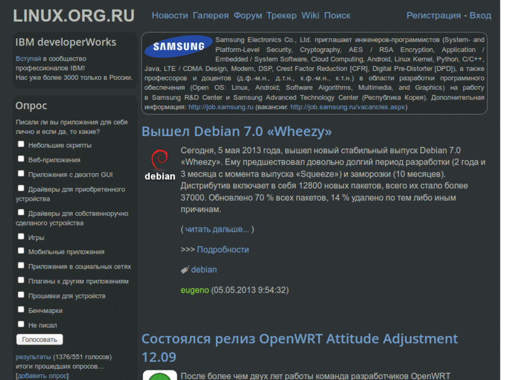Viewport: 507px width, 380px height.
Task: Click the '(1376/551 голосов)' vote count
Action: click(82, 357)
